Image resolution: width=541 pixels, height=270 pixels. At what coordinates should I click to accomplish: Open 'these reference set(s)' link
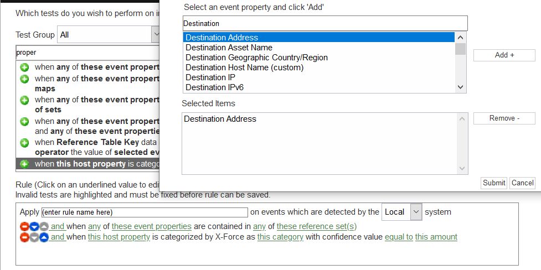316,226
